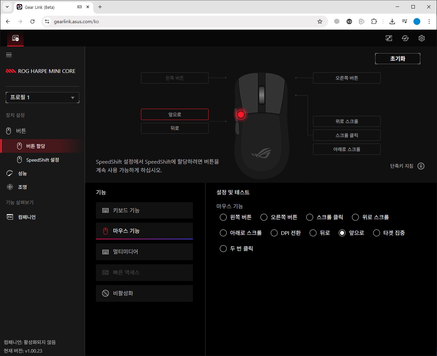Viewport: 437px width, 356px height.
Task: Open the 컴패니언 section
Action: pos(42,217)
